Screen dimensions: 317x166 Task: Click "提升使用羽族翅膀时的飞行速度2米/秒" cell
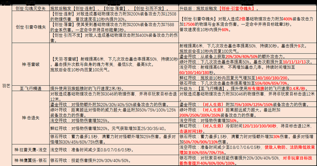pyautogui.click(x=114, y=88)
